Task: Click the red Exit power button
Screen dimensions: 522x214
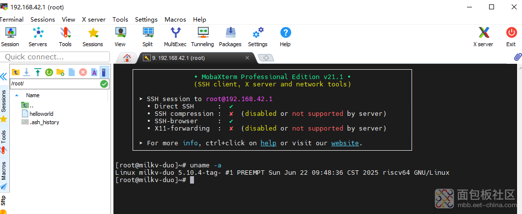Action: pos(511,37)
